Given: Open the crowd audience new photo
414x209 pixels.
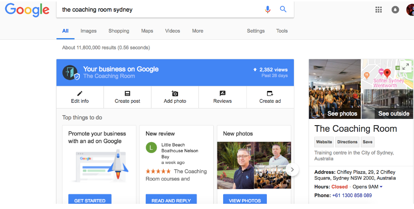Looking at the screenshot, I should (273, 177).
